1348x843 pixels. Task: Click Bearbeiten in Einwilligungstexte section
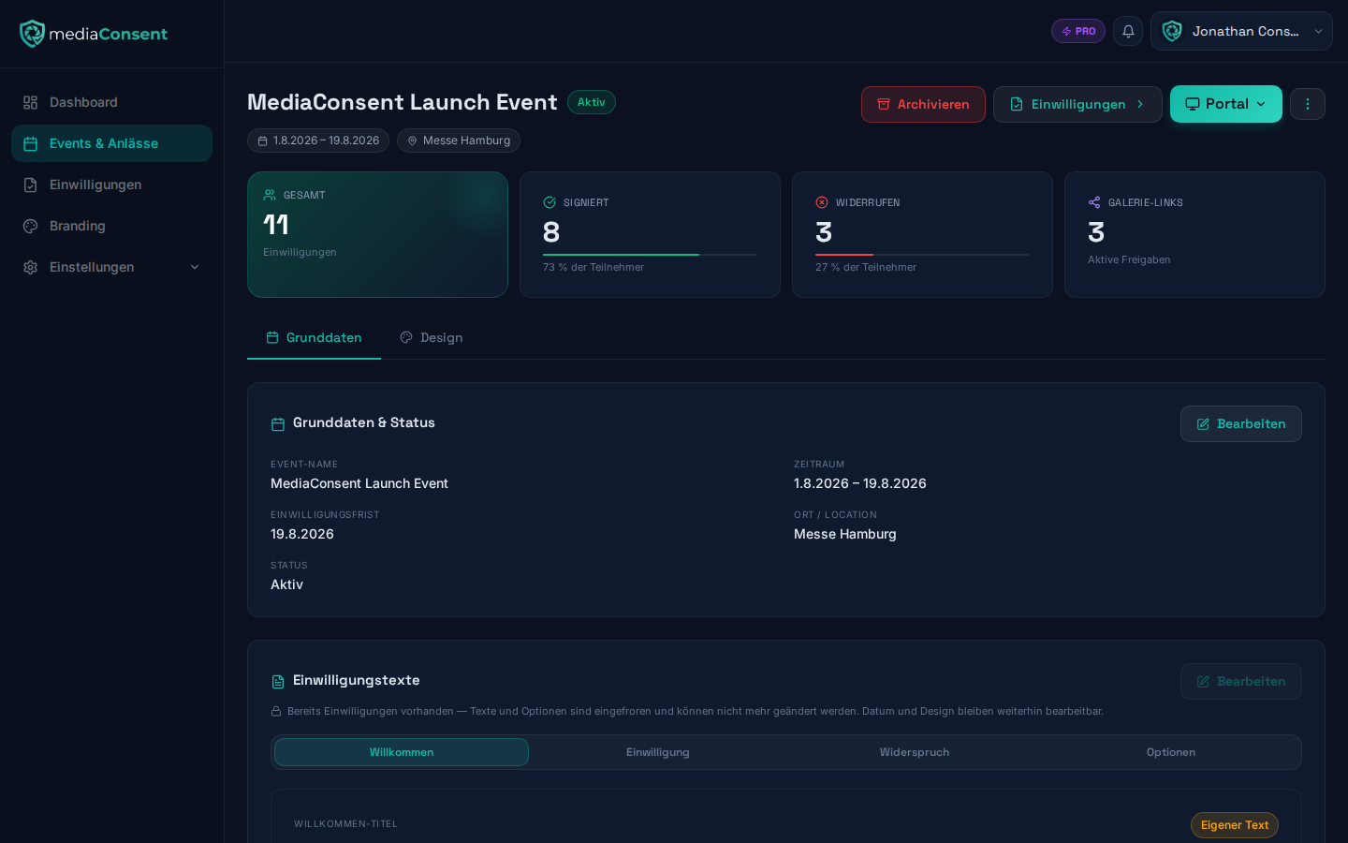(x=1241, y=681)
